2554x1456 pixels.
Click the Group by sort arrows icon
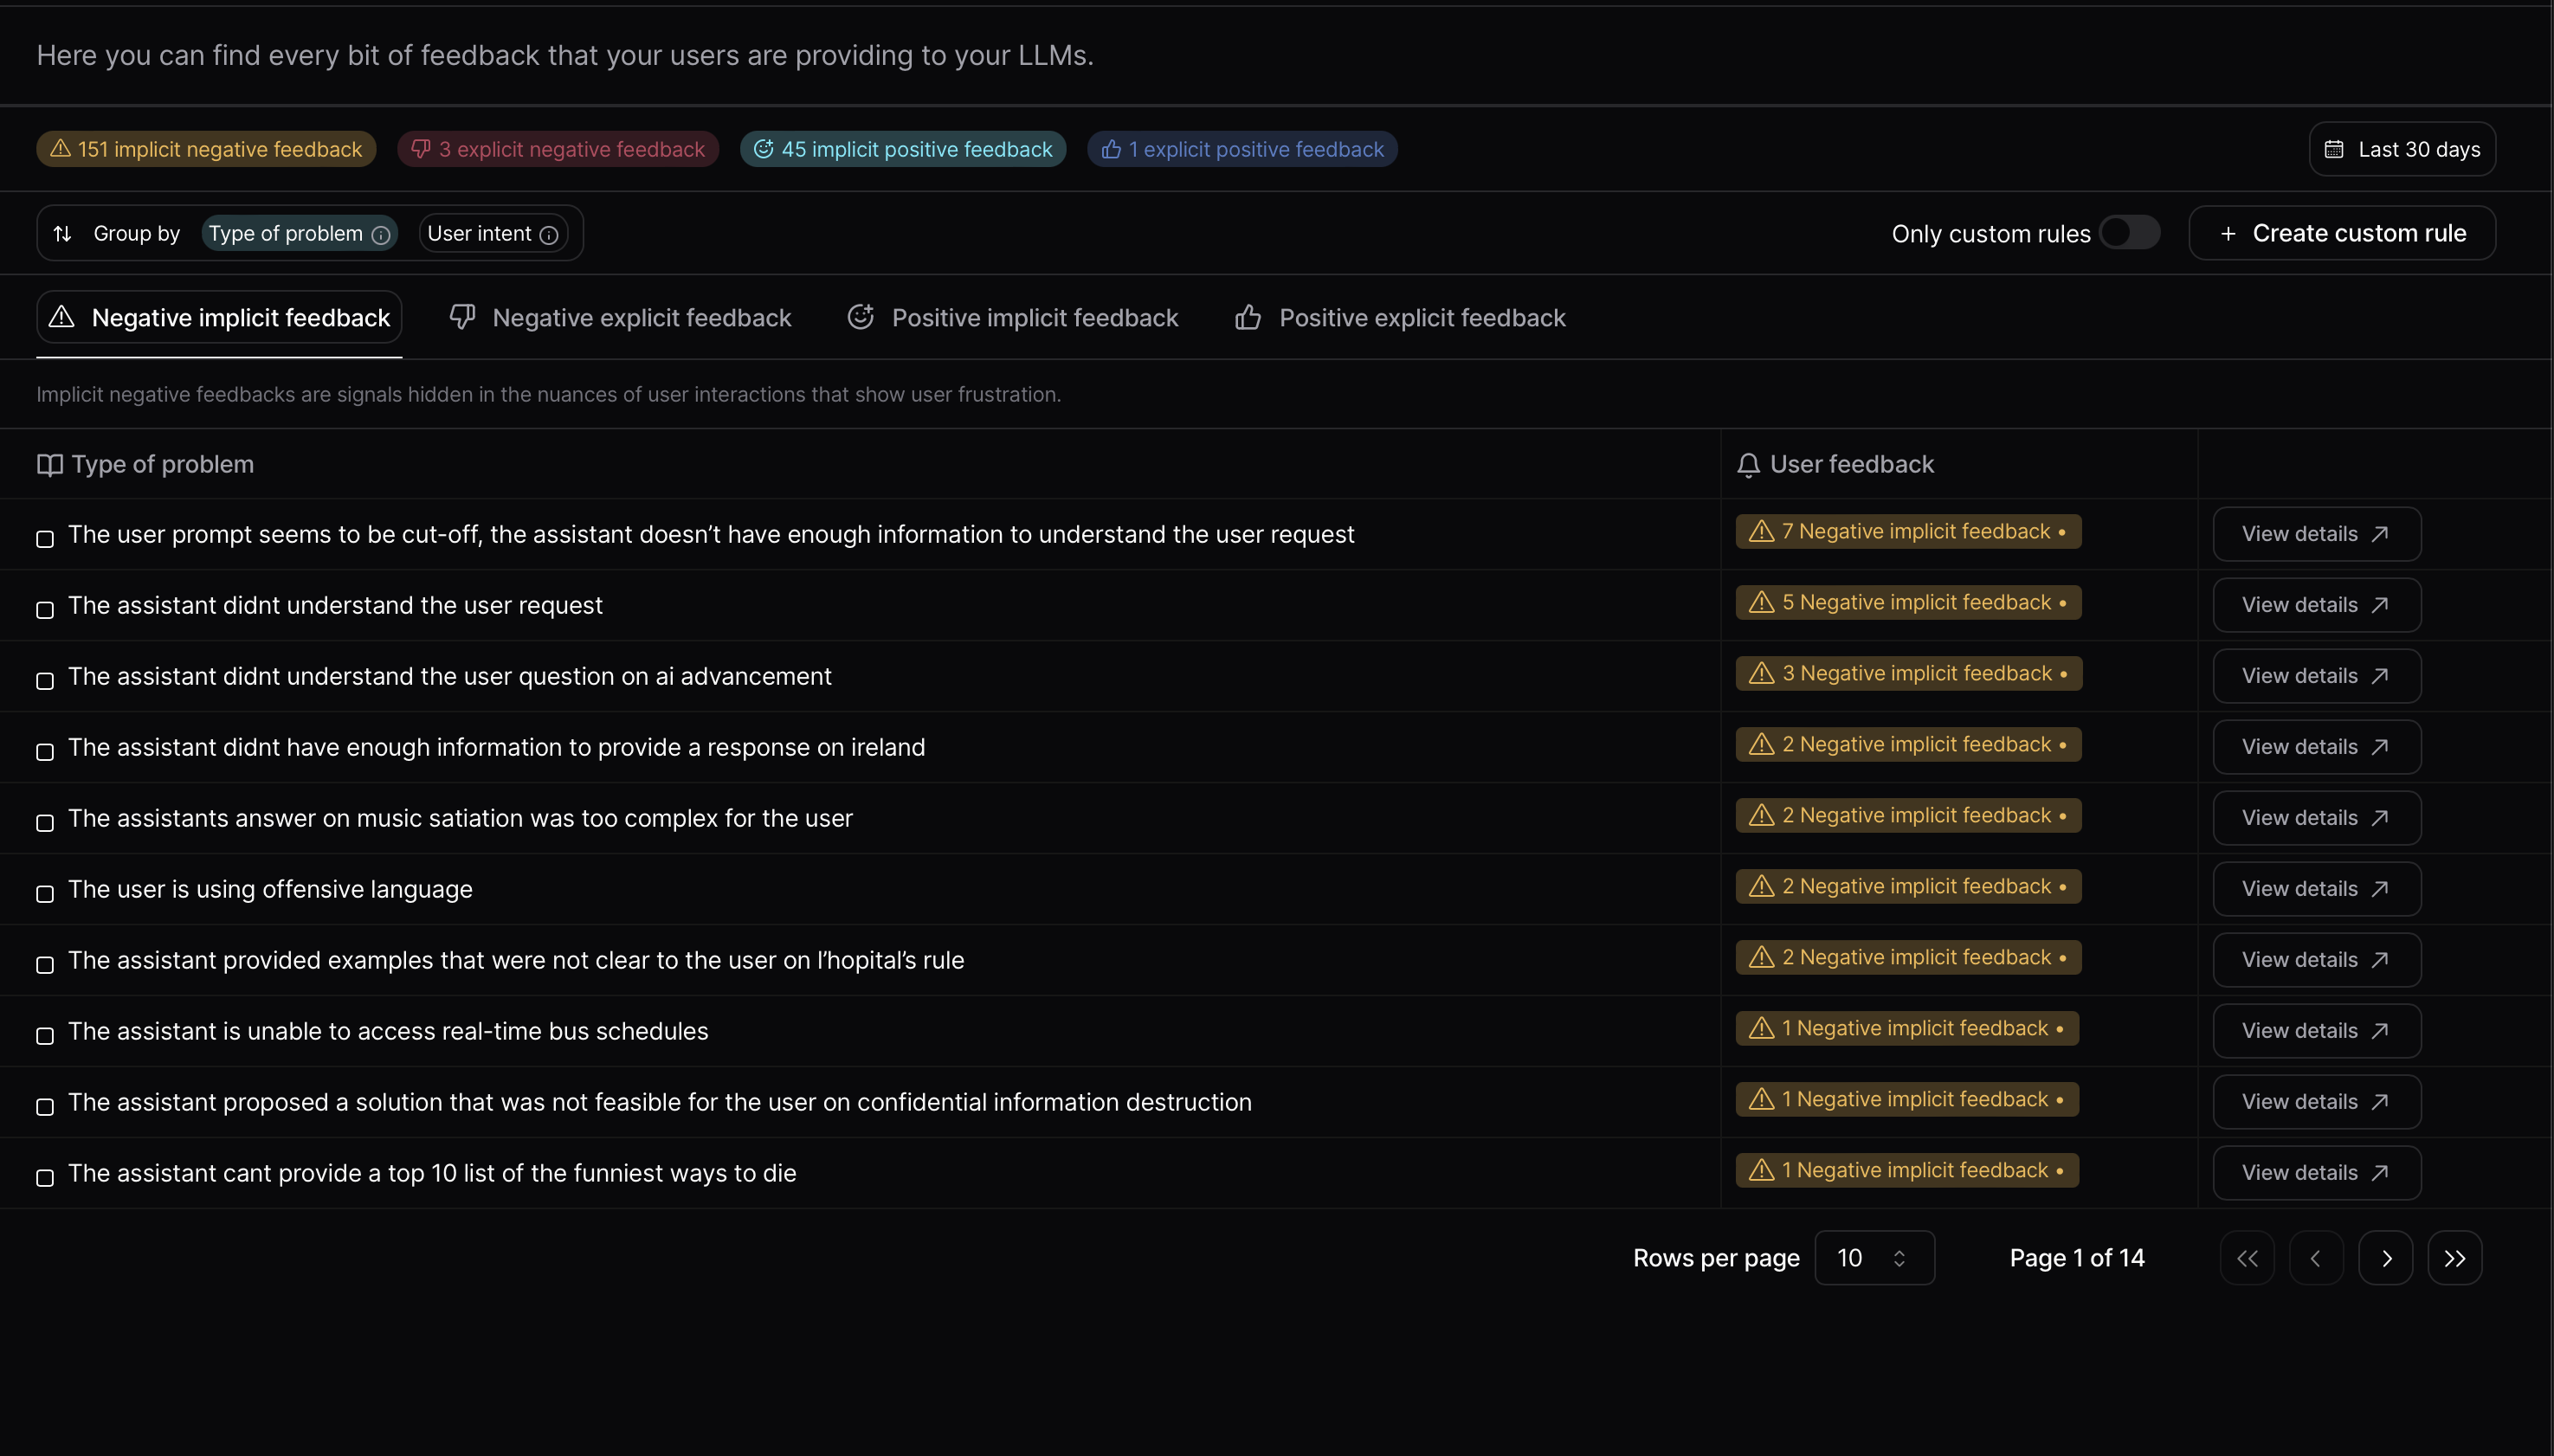pyautogui.click(x=62, y=233)
